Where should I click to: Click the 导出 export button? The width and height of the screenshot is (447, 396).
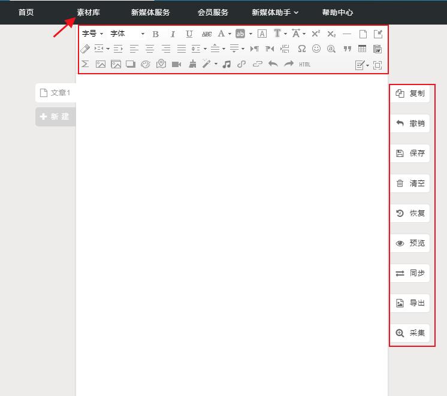[410, 303]
